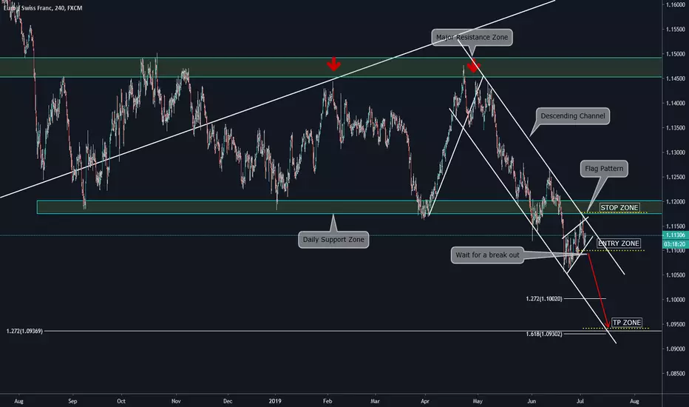Click the 1.15500 price axis label
This screenshot has height=407, width=689.
(x=676, y=30)
